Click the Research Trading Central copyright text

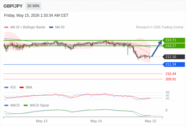coord(160,27)
